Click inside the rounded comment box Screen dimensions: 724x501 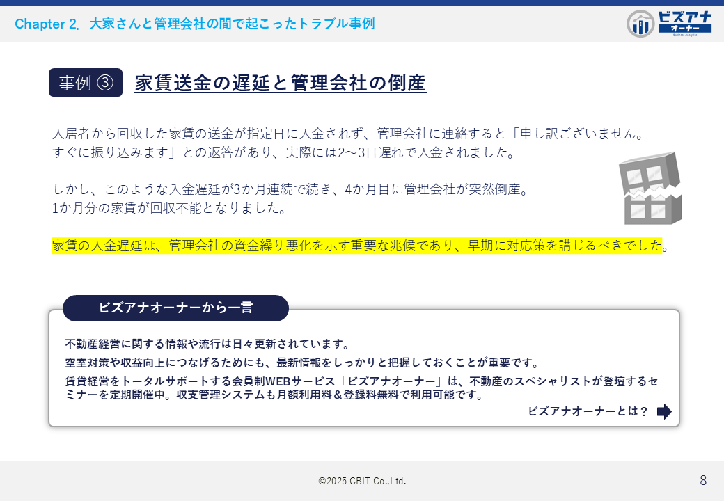point(362,369)
